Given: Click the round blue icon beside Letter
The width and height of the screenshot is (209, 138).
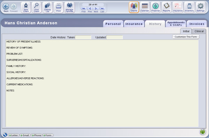Looking at the screenshot, I should (x=5, y=135).
